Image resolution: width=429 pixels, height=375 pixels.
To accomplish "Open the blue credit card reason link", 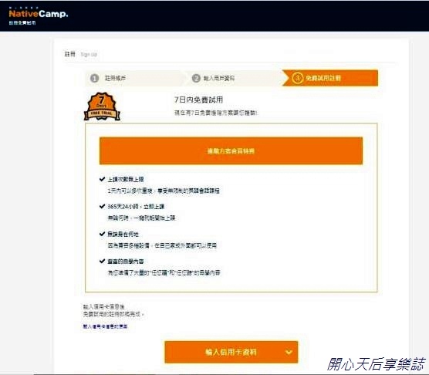I will tap(105, 326).
